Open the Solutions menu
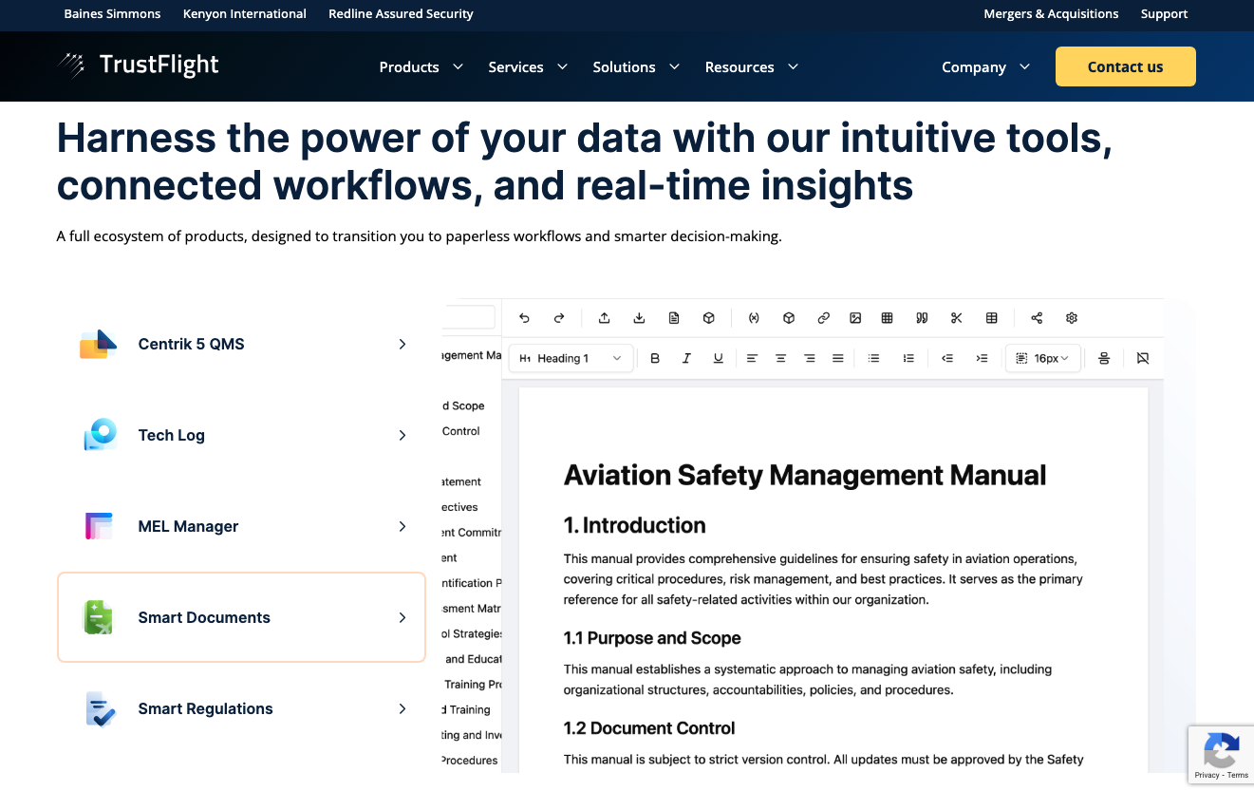Image resolution: width=1254 pixels, height=791 pixels. click(x=636, y=66)
